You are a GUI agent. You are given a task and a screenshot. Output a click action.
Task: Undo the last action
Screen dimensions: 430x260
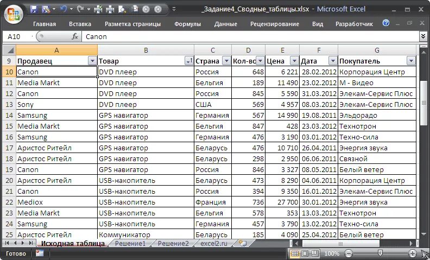tap(64, 9)
